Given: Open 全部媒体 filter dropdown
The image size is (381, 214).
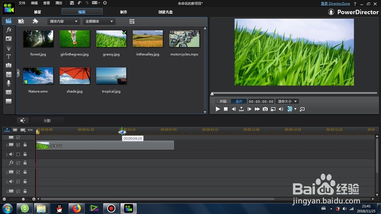Looking at the screenshot, I should click(x=99, y=21).
